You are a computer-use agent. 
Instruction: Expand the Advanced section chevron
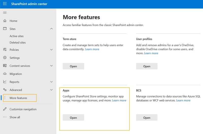[x=52, y=90]
